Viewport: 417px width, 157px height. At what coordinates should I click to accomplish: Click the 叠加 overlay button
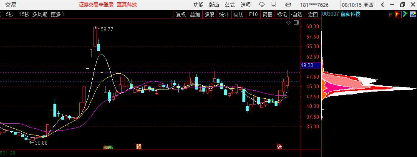click(x=195, y=14)
